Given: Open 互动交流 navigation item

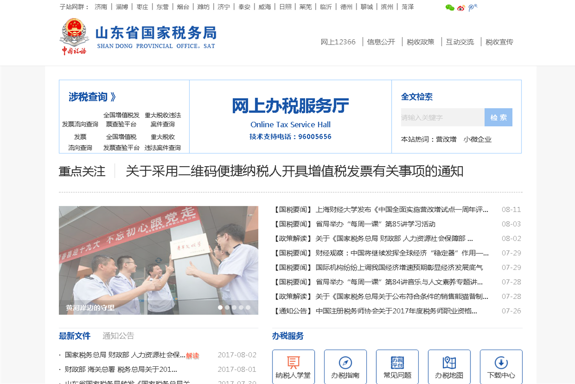Looking at the screenshot, I should [460, 42].
